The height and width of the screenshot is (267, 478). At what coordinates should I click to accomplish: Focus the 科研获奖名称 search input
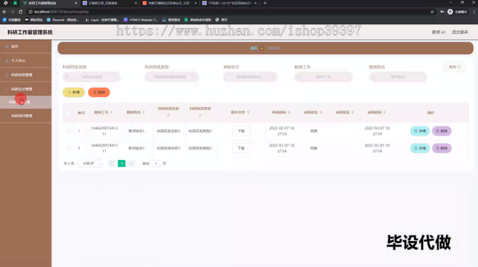coord(91,77)
